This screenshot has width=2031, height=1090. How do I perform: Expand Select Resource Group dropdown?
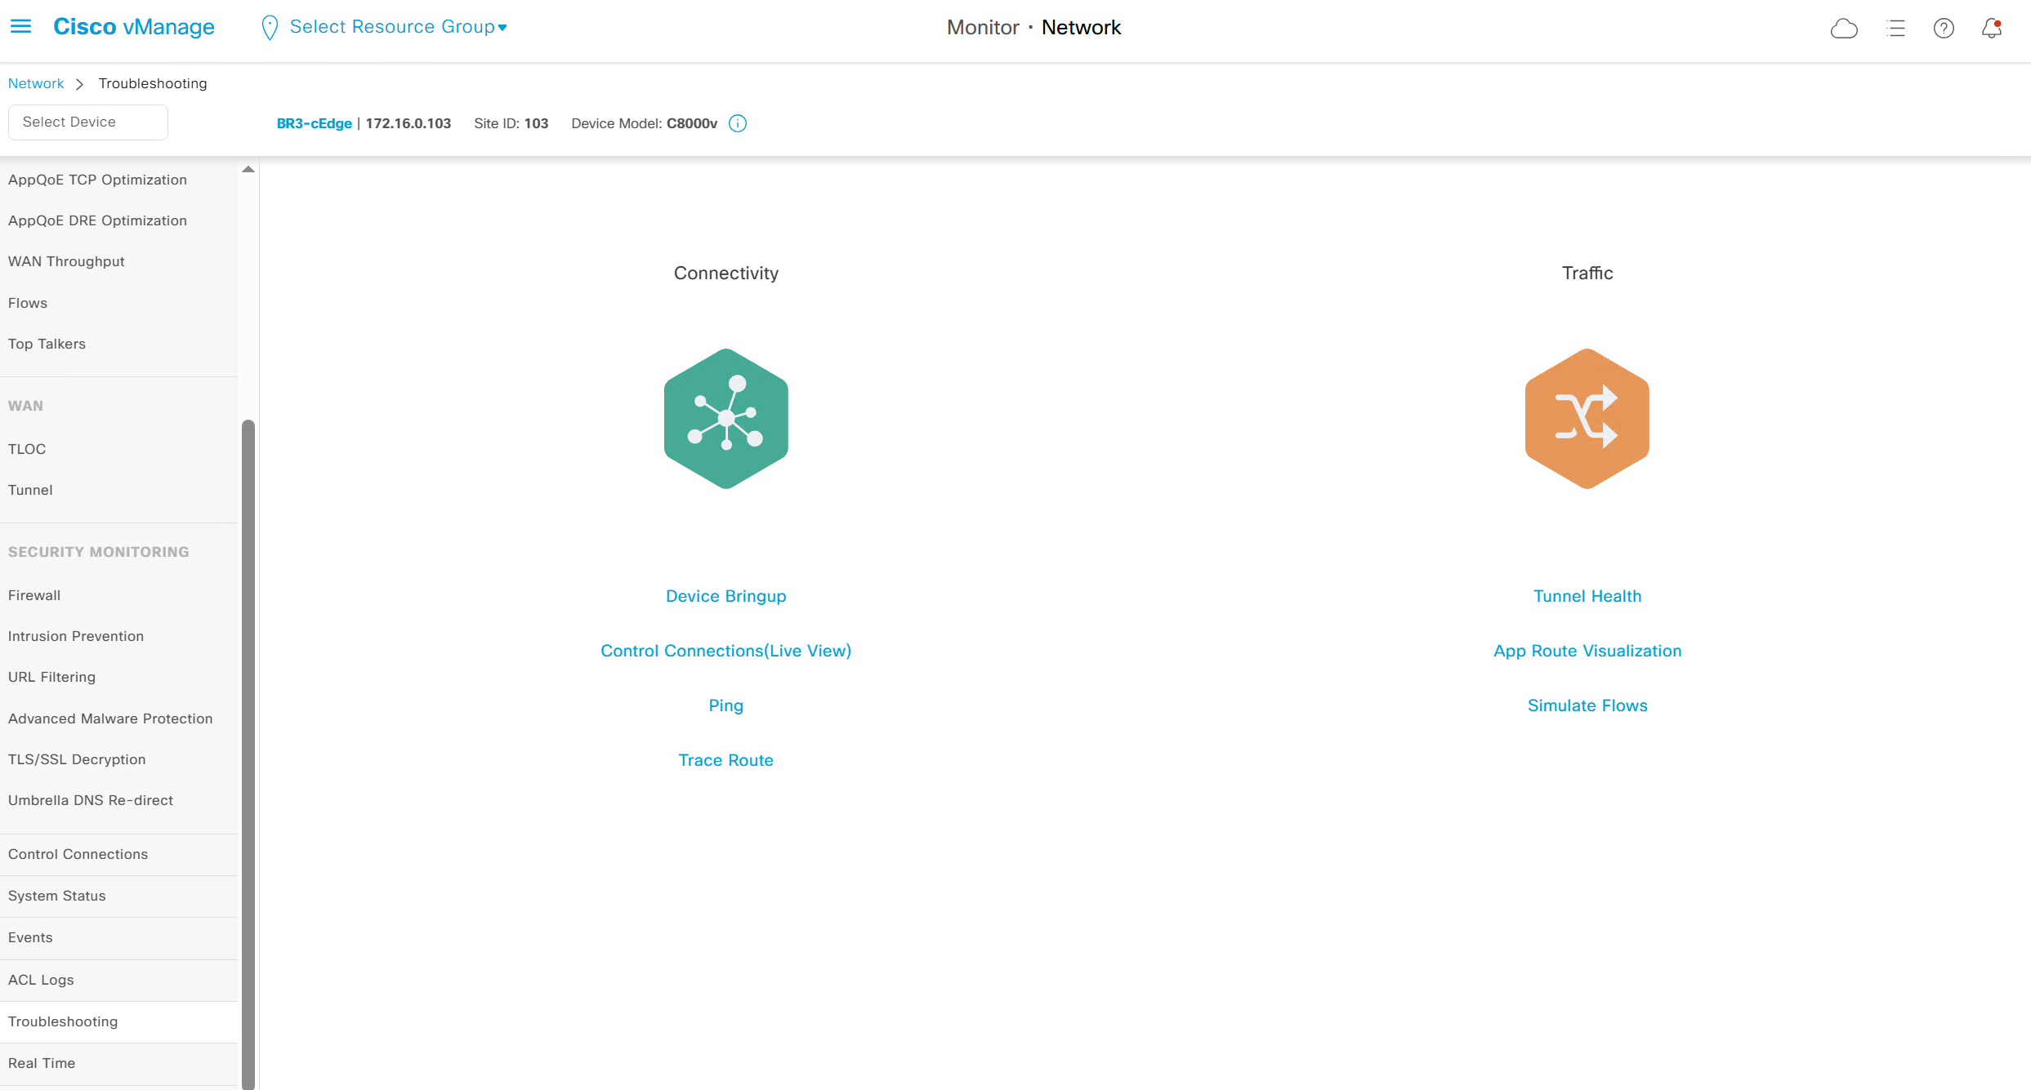click(399, 27)
